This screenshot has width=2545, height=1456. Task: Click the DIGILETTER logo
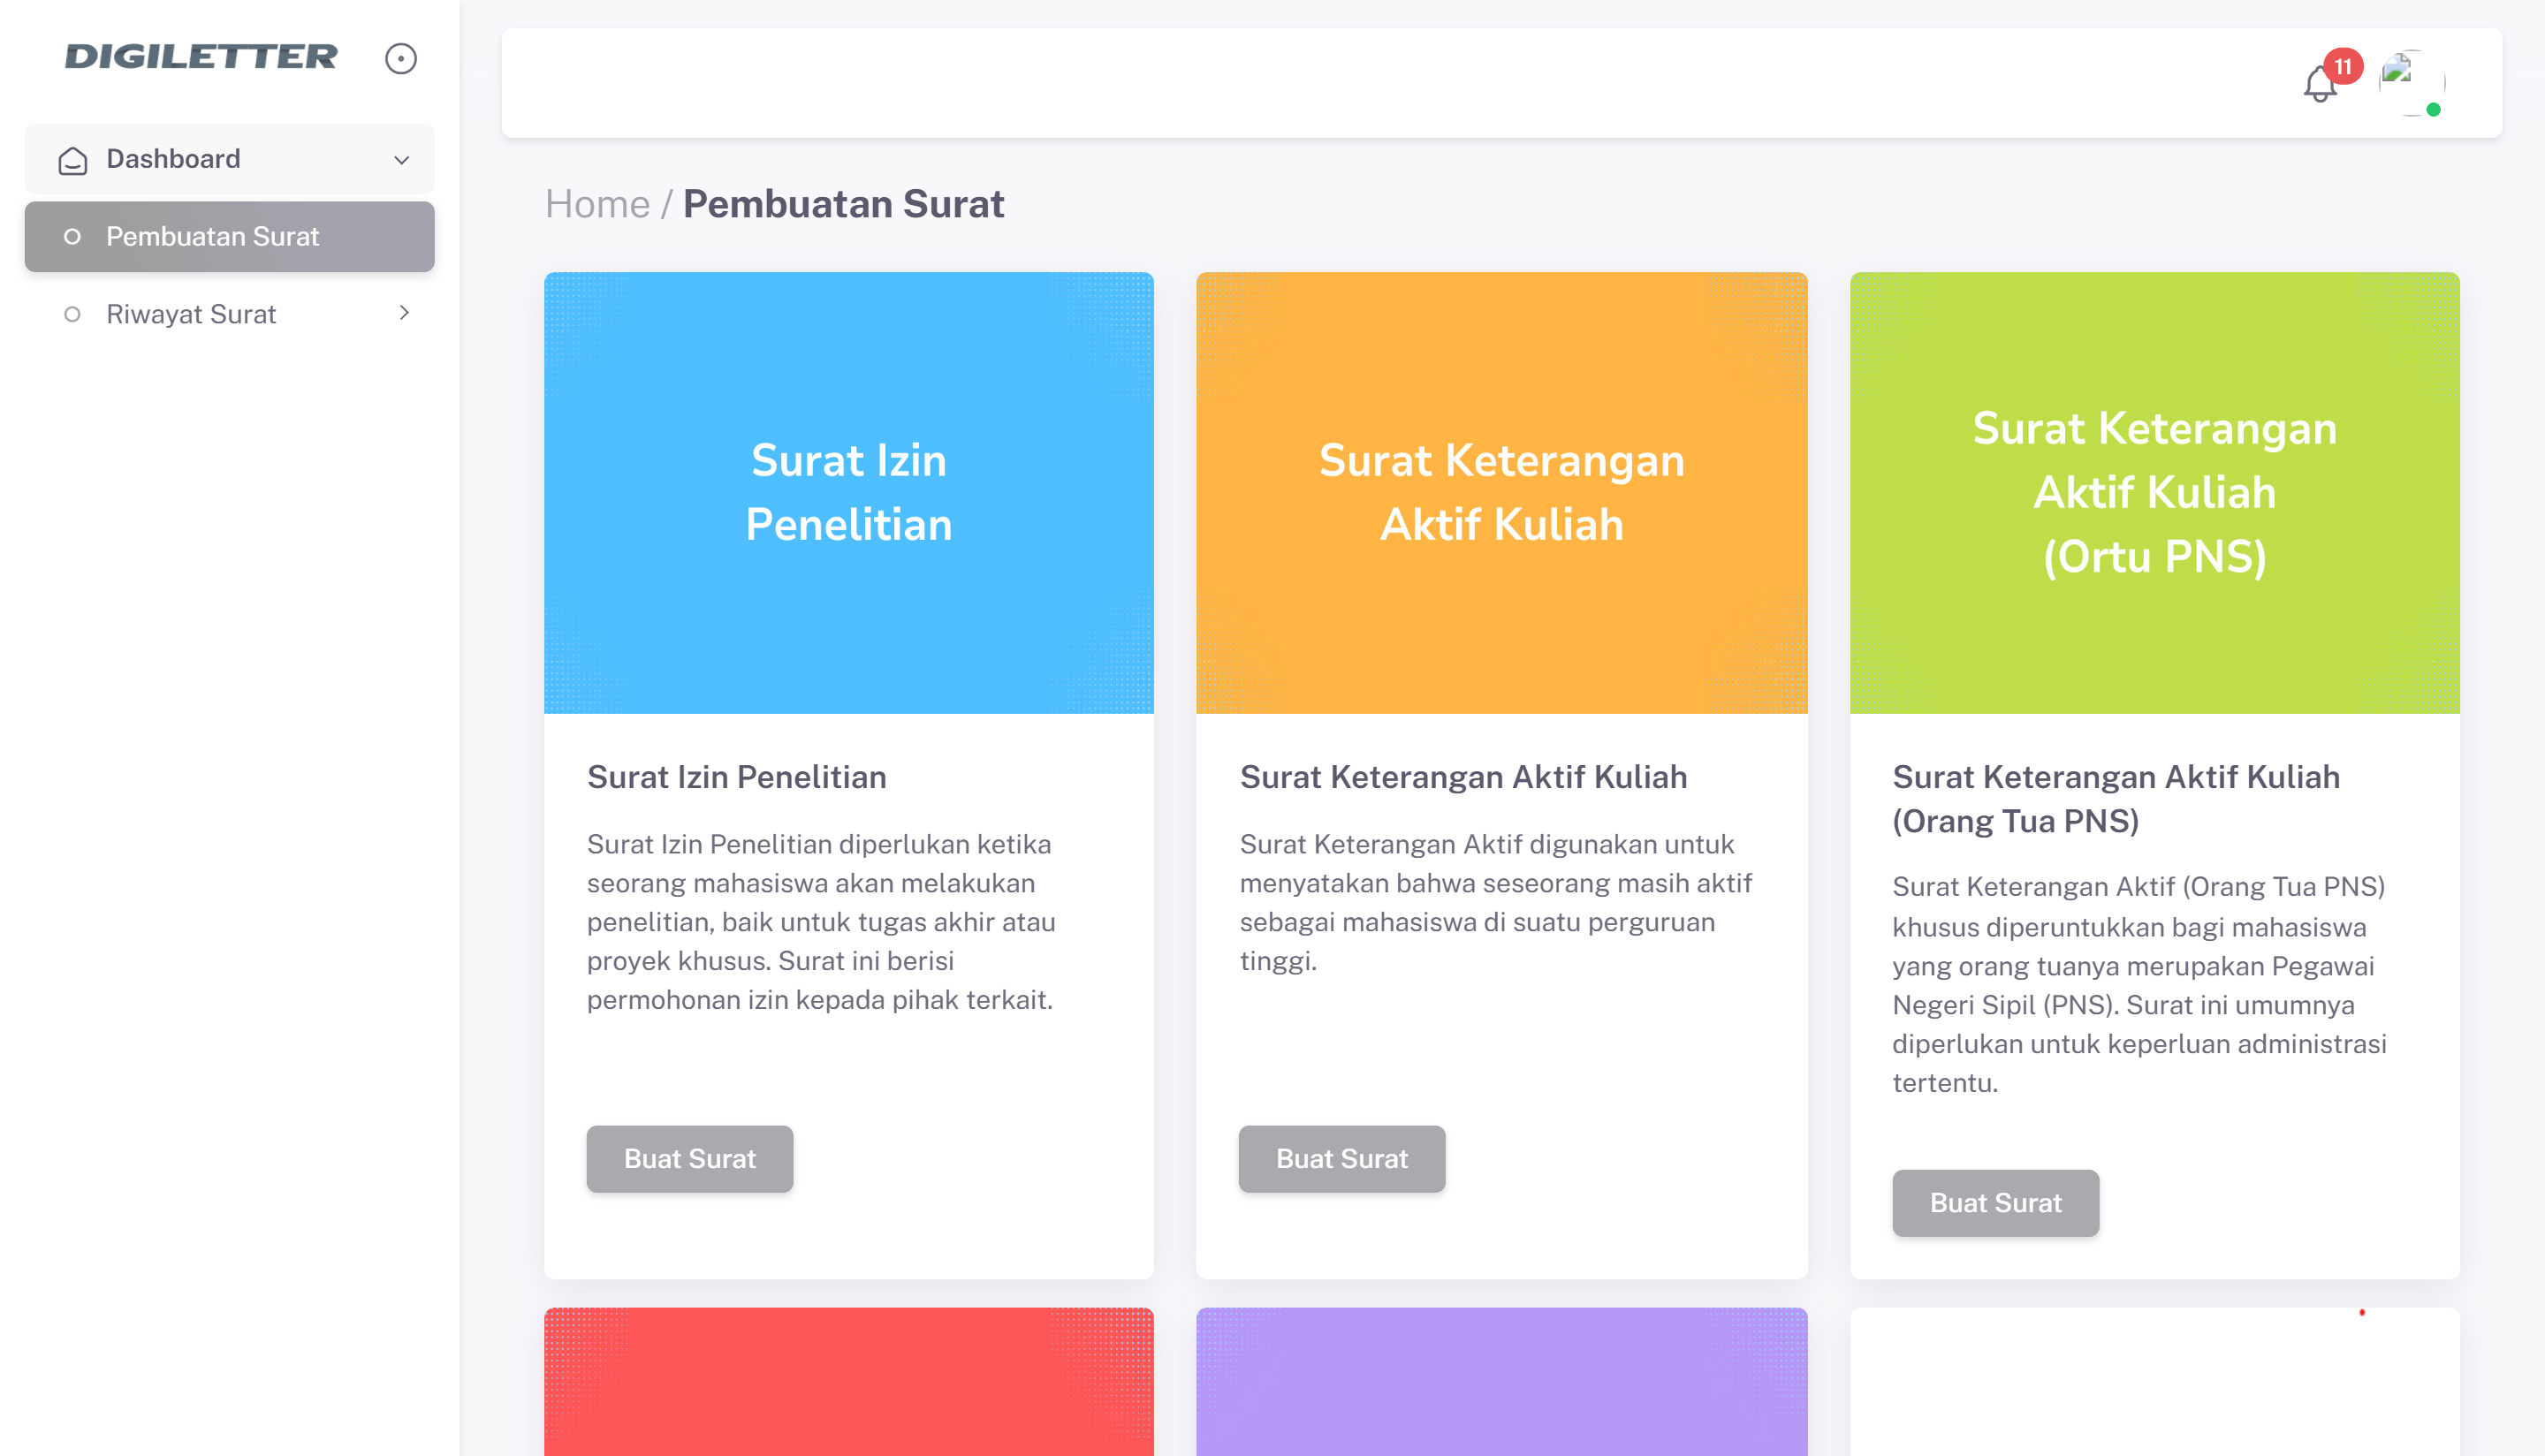click(x=201, y=57)
